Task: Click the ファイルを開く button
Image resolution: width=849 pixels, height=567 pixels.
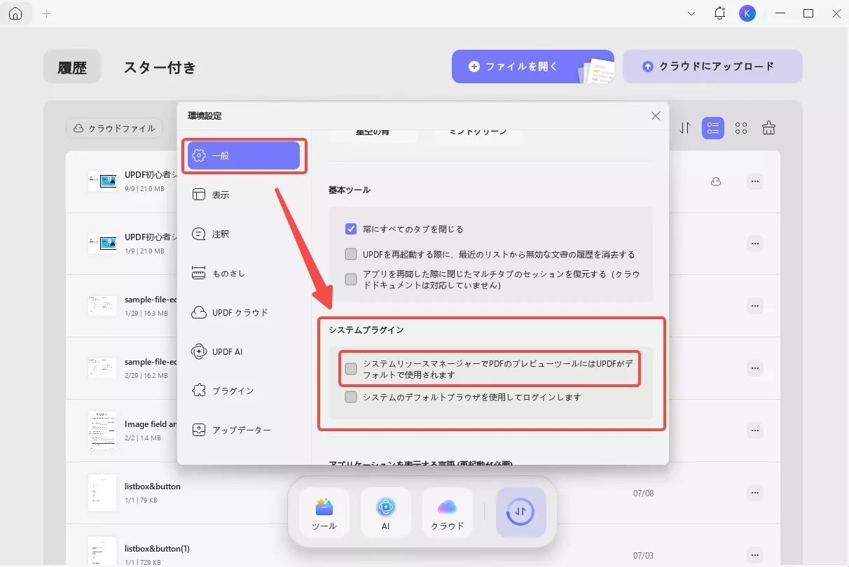Action: (532, 66)
